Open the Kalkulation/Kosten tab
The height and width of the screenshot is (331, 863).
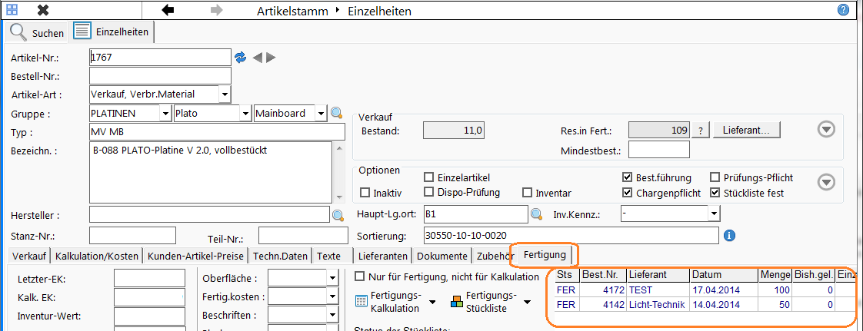pyautogui.click(x=98, y=256)
